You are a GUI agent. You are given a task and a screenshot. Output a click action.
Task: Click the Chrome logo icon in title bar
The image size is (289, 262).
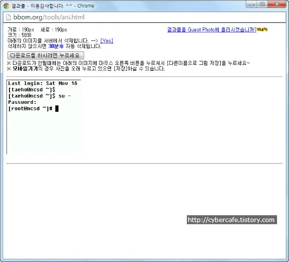click(x=6, y=6)
